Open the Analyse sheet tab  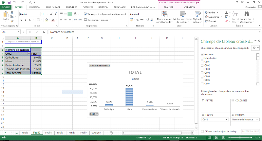pos(96,132)
